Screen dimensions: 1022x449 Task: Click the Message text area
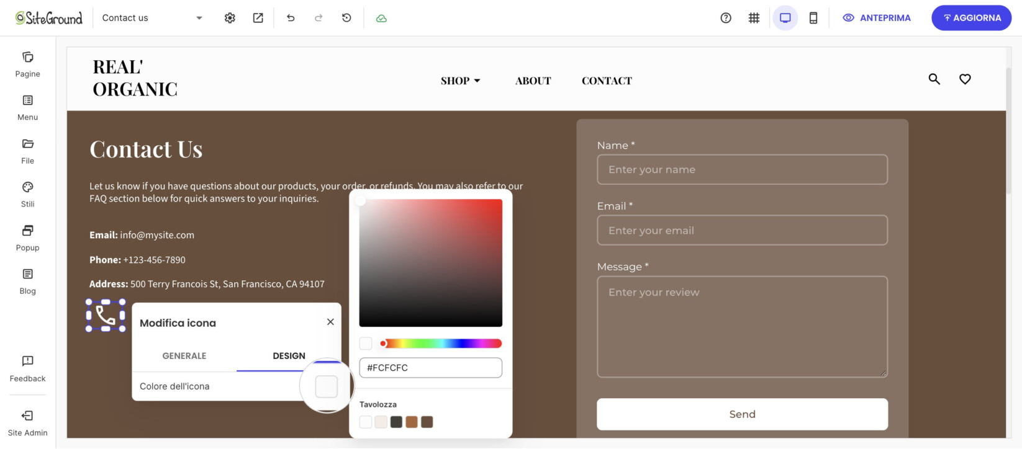(743, 327)
